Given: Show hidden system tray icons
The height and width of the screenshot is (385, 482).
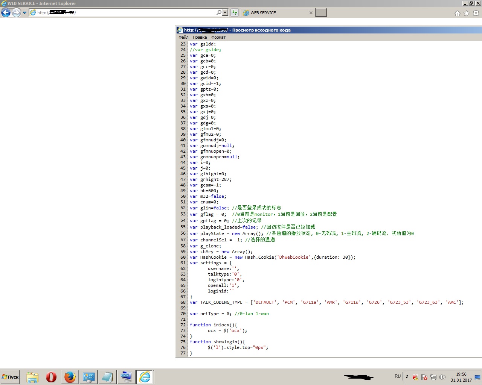Looking at the screenshot, I should point(407,376).
